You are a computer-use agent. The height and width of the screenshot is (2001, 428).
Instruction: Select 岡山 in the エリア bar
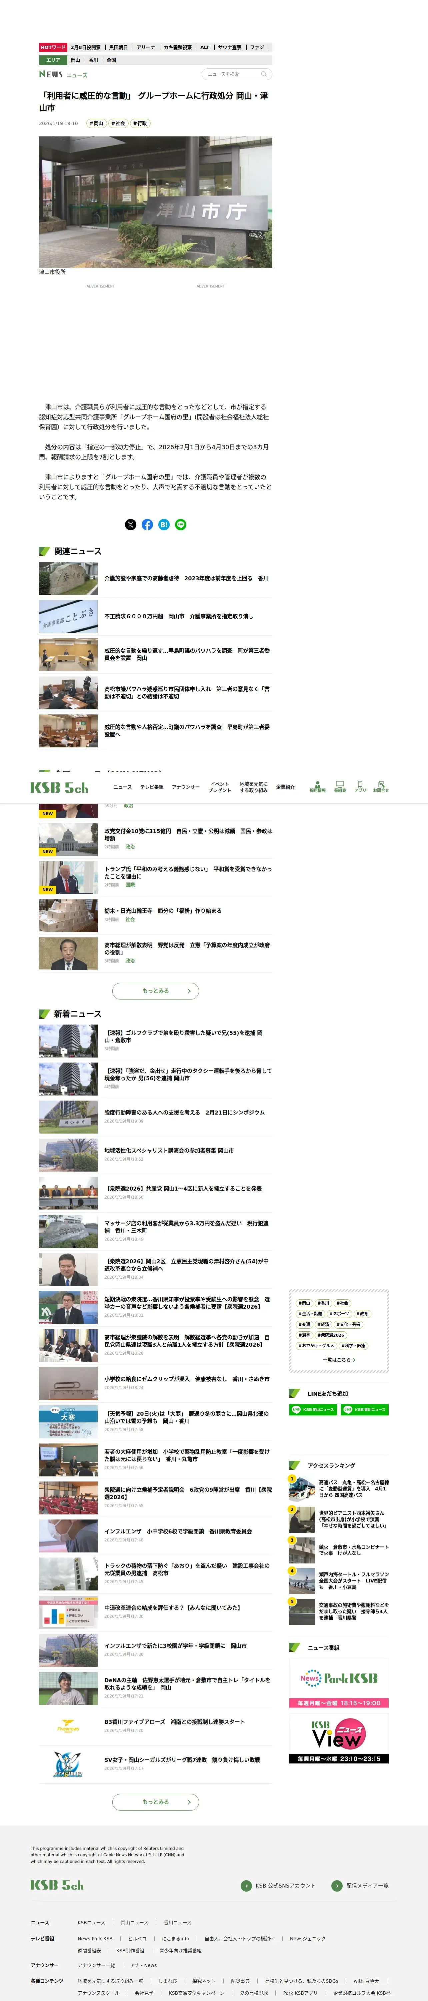[x=75, y=60]
